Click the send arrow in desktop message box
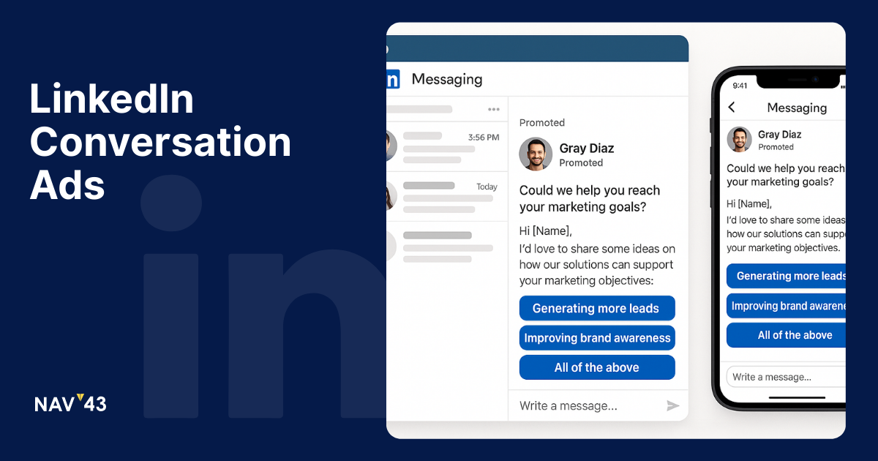 [x=673, y=405]
